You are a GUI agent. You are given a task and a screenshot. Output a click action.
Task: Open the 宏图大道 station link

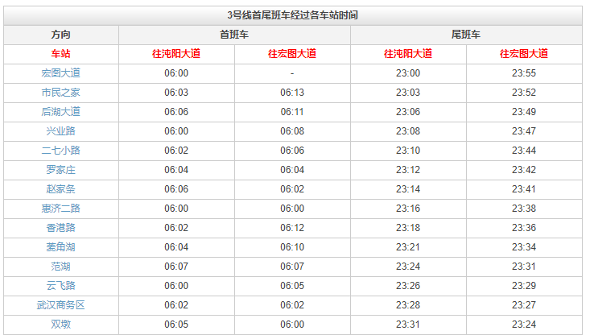(x=60, y=73)
